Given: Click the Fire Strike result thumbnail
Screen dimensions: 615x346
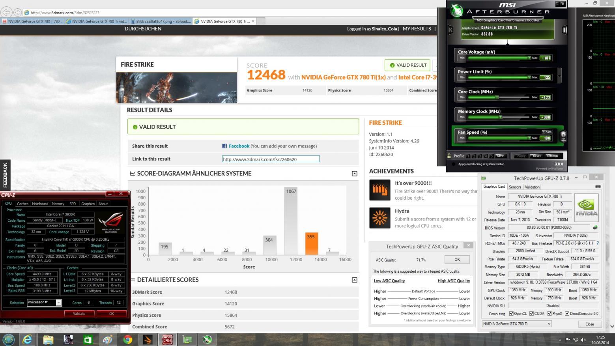Looking at the screenshot, I should (x=177, y=88).
